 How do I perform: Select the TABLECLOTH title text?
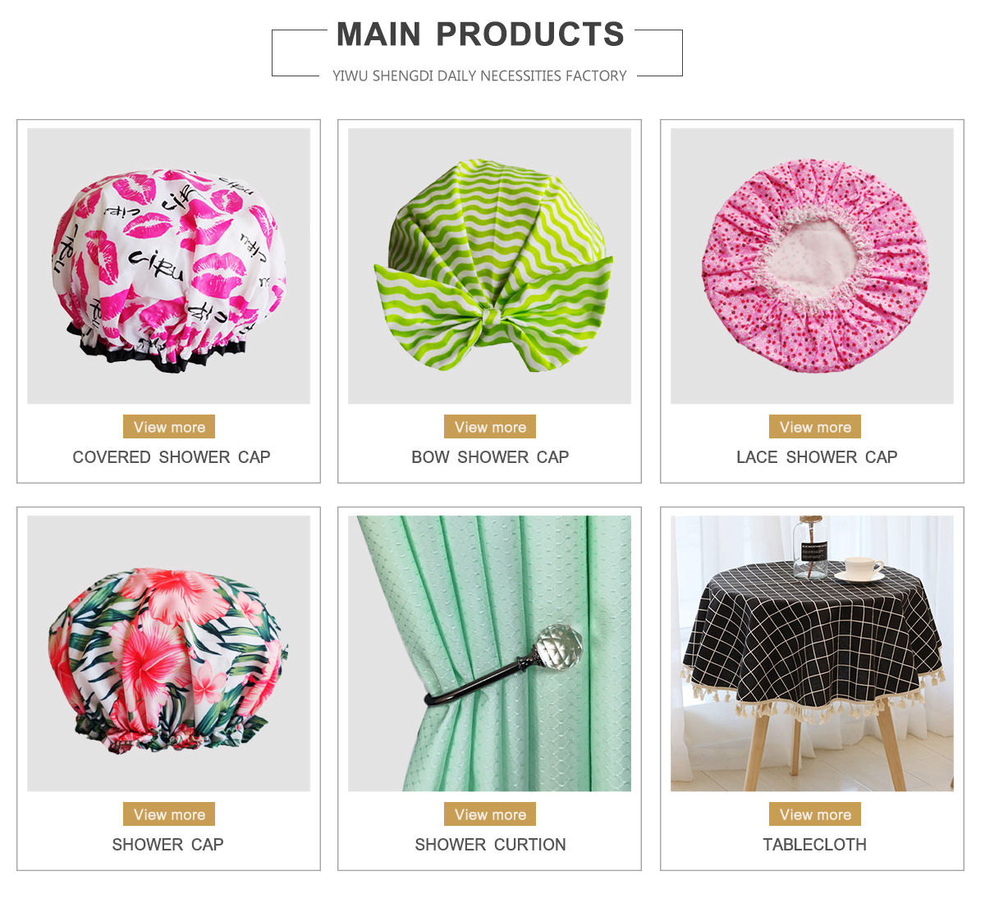pyautogui.click(x=814, y=845)
